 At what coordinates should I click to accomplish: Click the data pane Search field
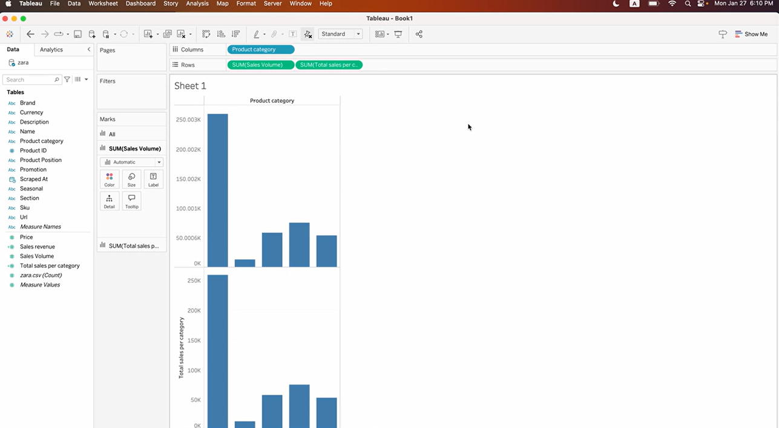click(x=31, y=79)
